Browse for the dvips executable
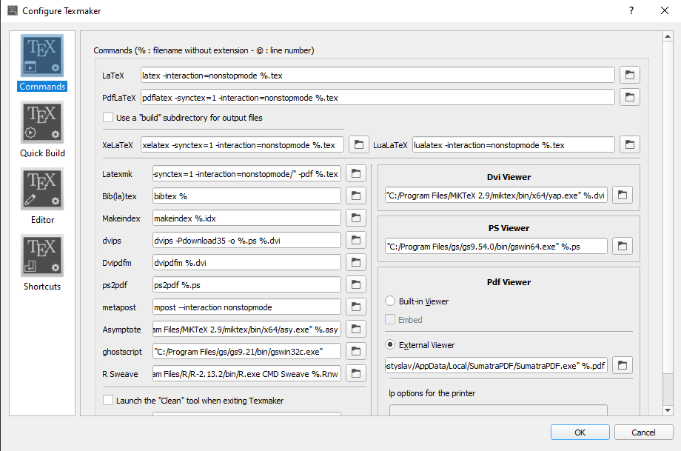This screenshot has height=451, width=681. [x=356, y=240]
